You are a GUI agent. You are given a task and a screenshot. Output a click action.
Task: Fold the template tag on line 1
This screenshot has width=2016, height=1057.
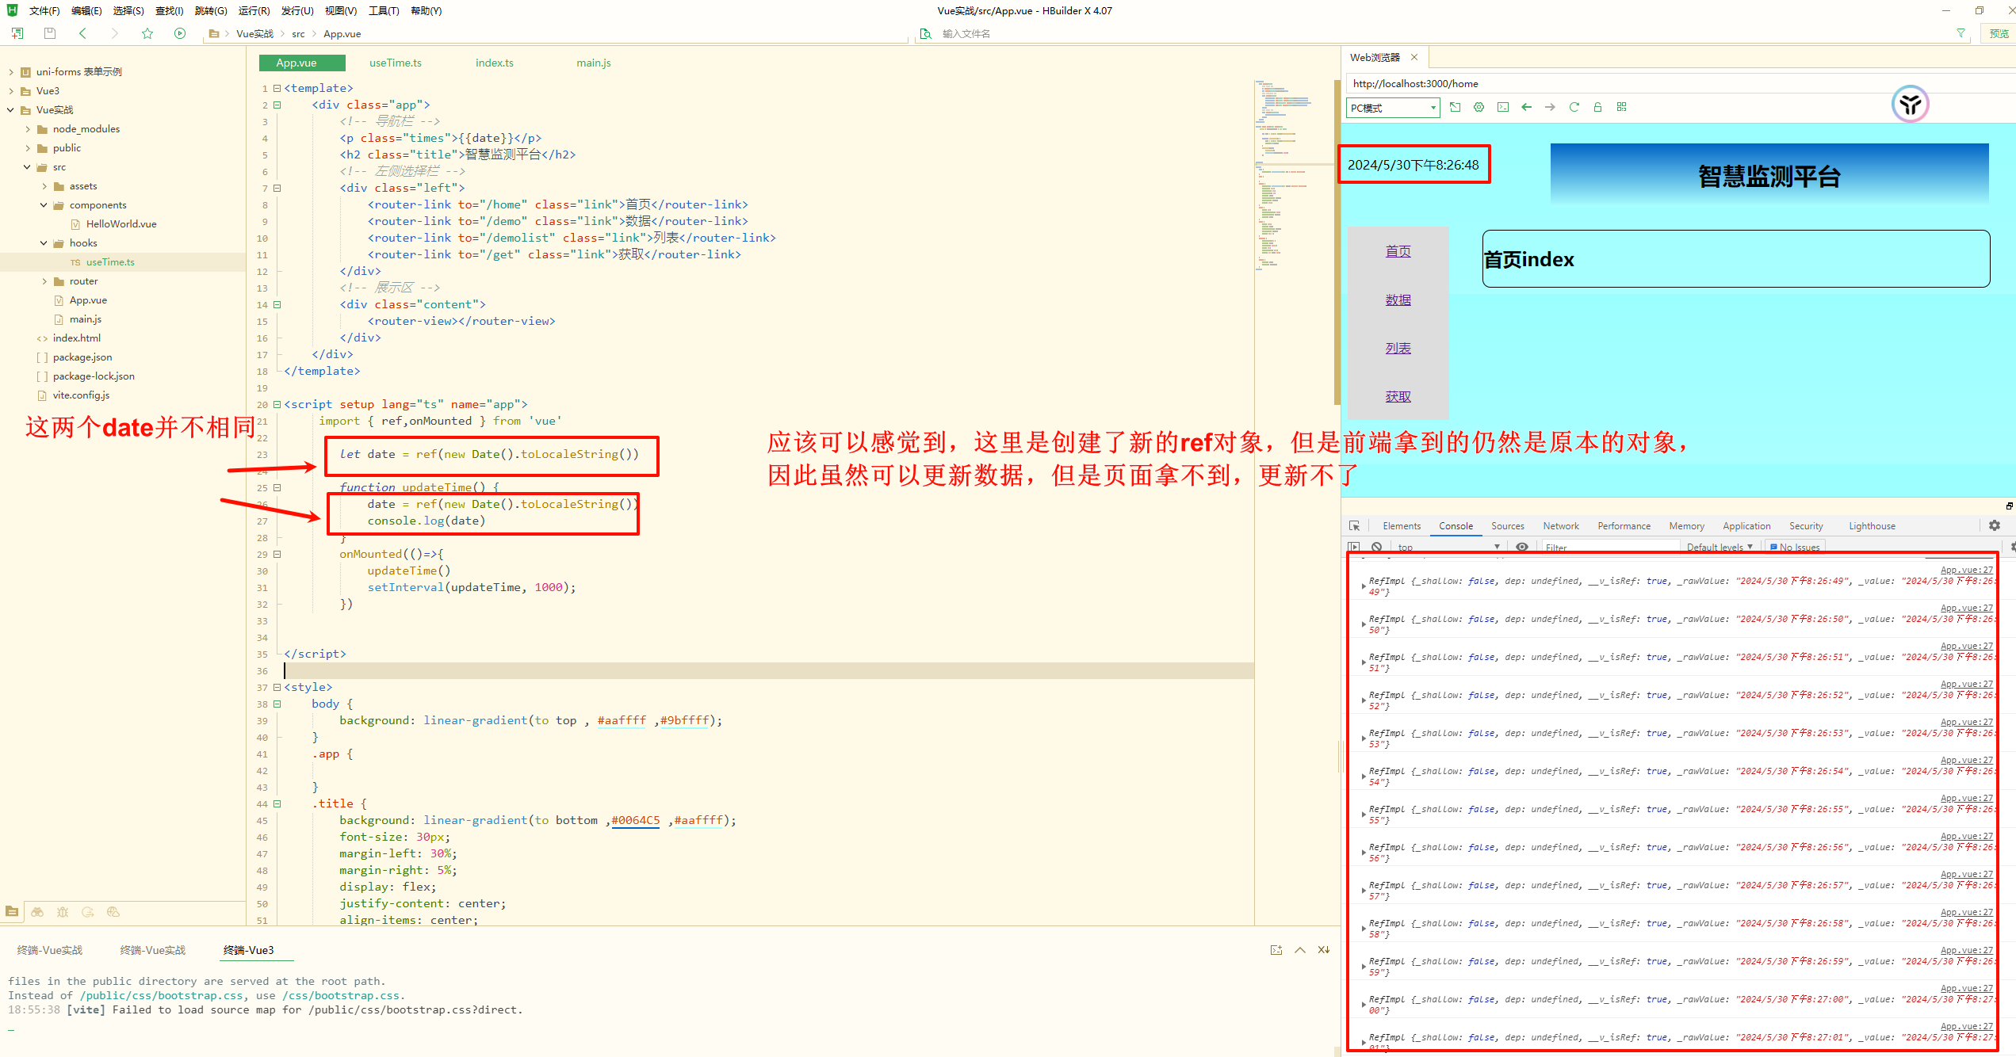(x=277, y=88)
